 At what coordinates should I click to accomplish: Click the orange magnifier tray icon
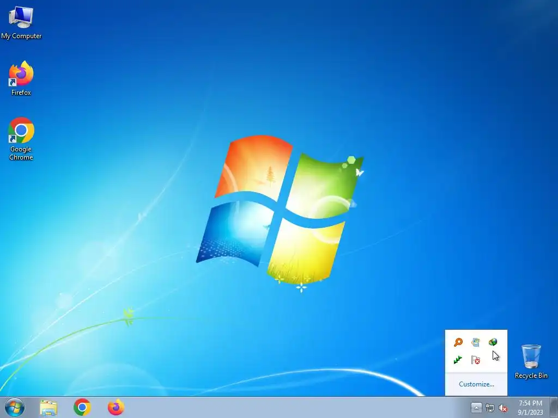(458, 342)
